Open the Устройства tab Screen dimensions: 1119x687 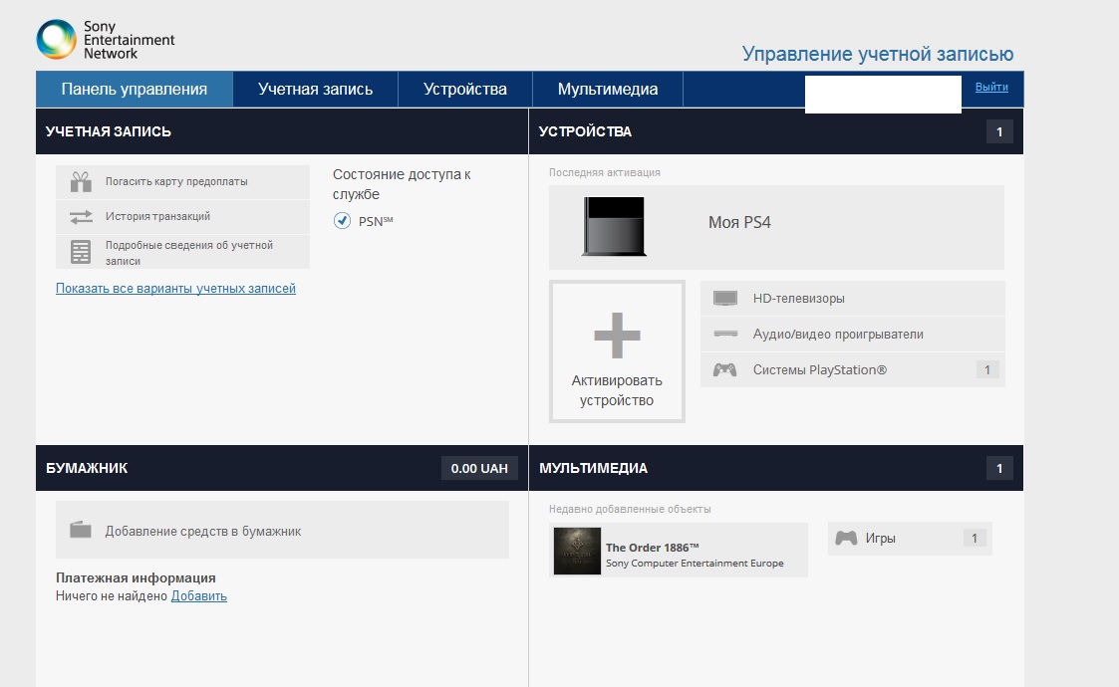click(x=465, y=90)
